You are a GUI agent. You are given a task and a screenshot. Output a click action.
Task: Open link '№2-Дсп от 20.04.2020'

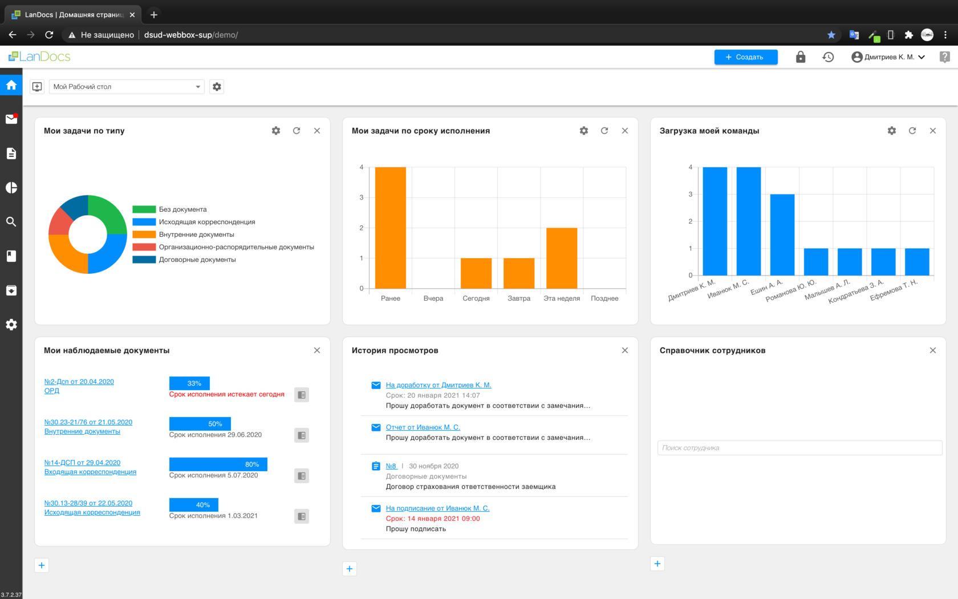(x=79, y=382)
